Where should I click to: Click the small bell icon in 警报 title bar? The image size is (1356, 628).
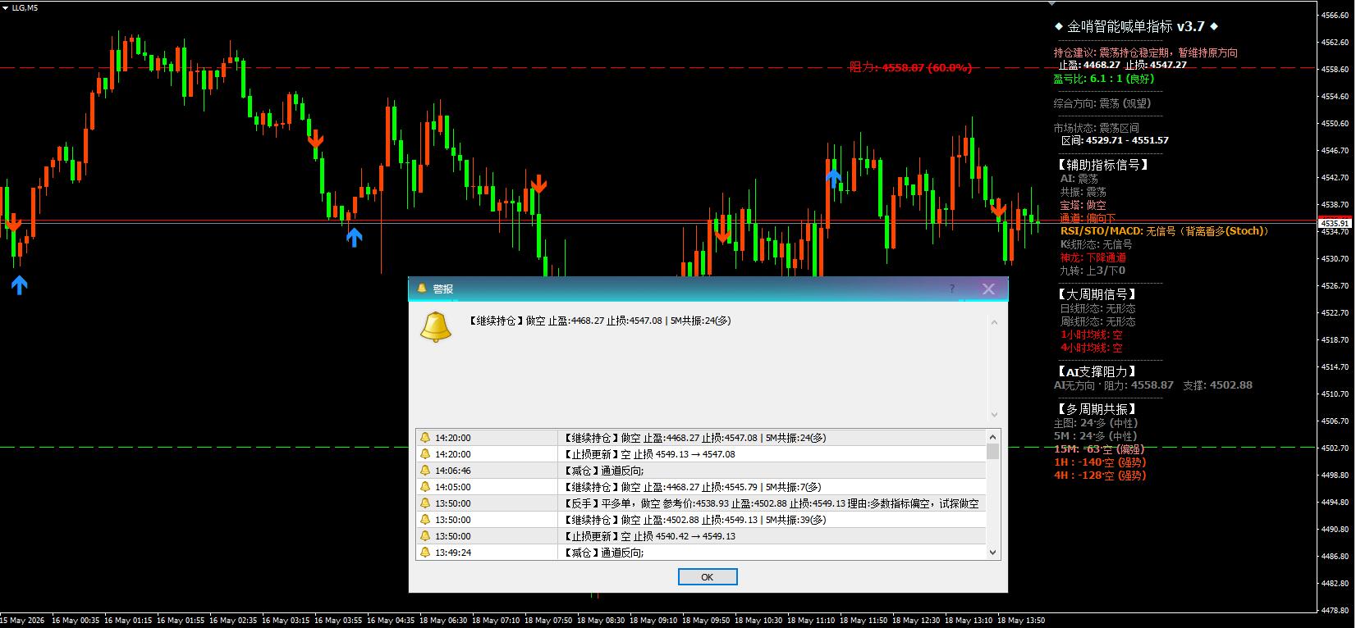coord(422,289)
